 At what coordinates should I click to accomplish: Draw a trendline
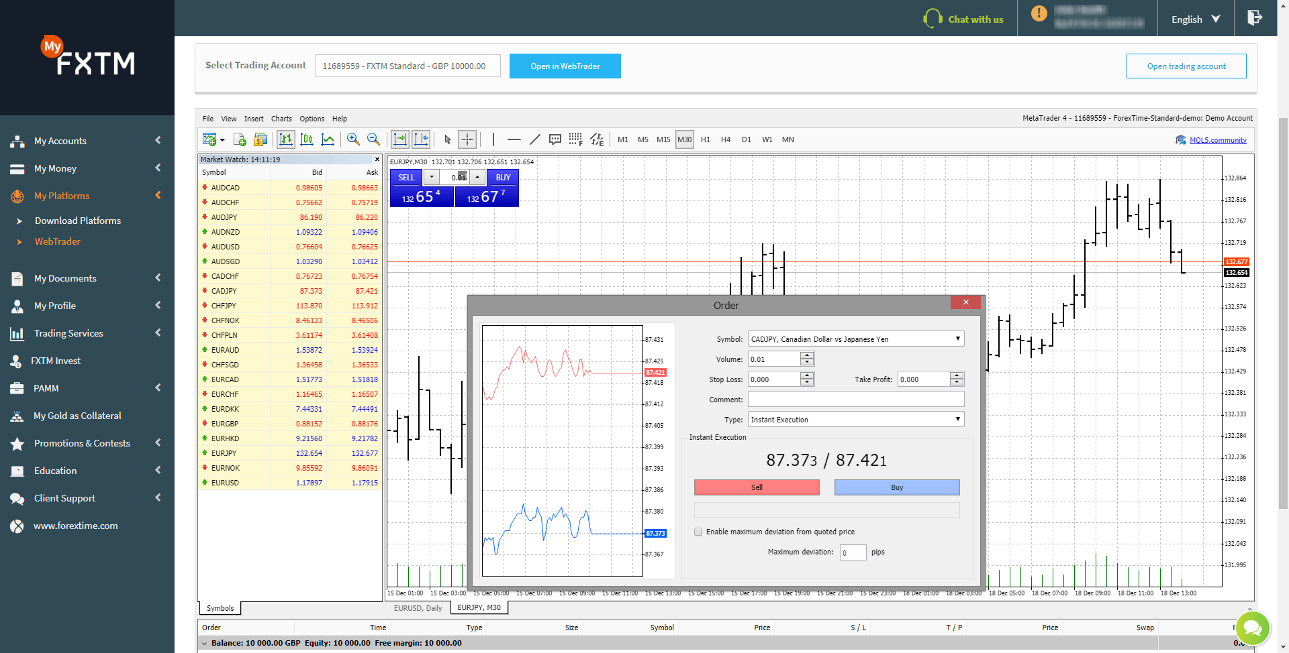click(534, 139)
